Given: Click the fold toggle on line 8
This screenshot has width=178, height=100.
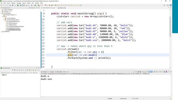Looking at the screenshot, I should click(x=45, y=14).
